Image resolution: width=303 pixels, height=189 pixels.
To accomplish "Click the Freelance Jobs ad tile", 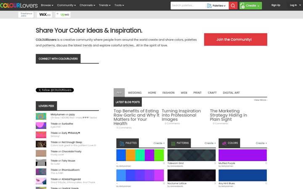I will [26, 15].
